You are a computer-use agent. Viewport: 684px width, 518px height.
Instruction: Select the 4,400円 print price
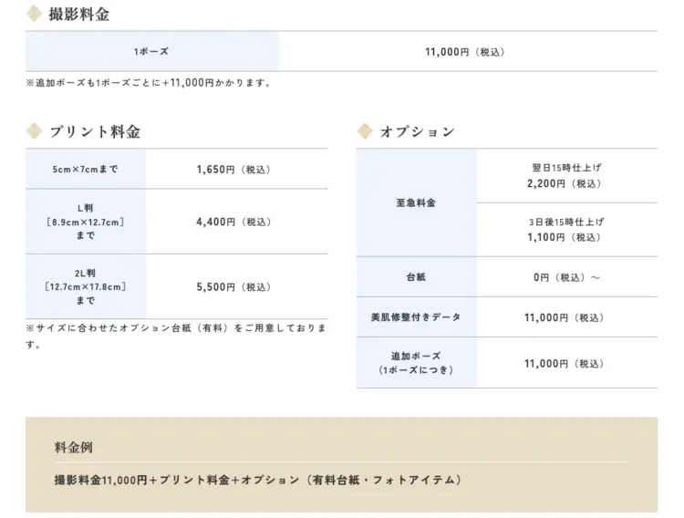(233, 222)
